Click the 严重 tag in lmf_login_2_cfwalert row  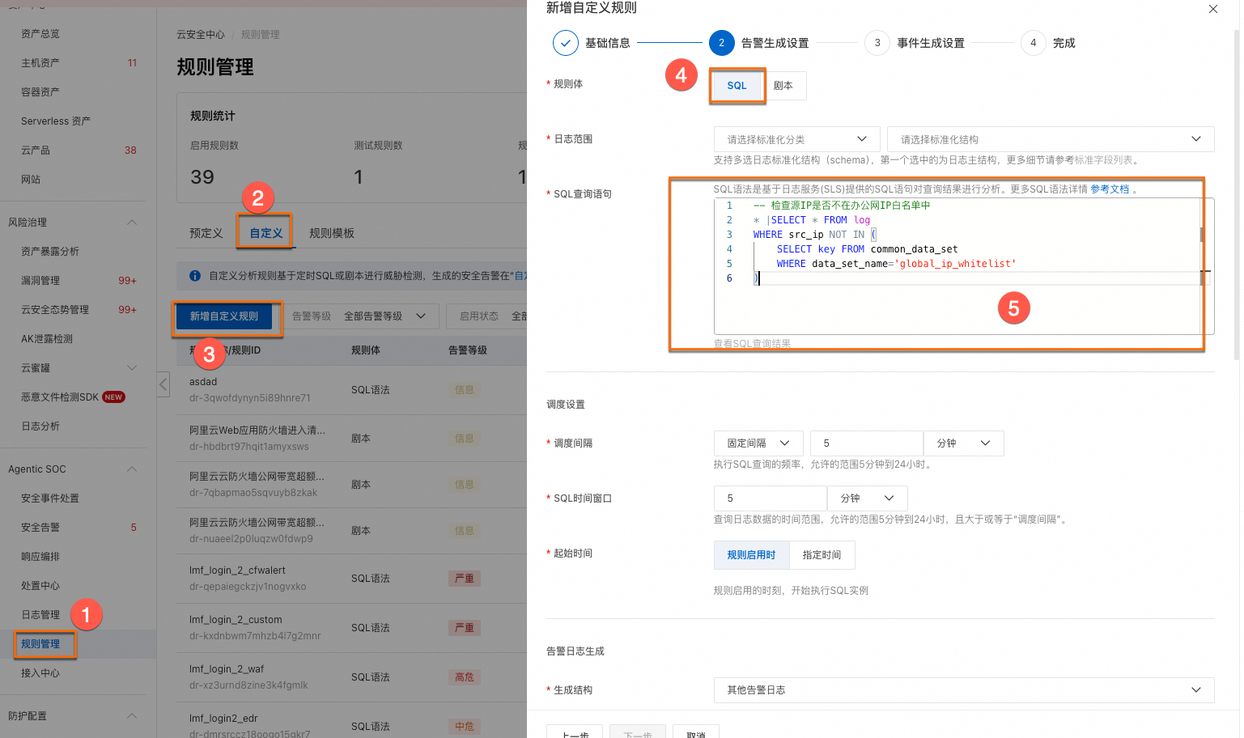click(x=465, y=579)
